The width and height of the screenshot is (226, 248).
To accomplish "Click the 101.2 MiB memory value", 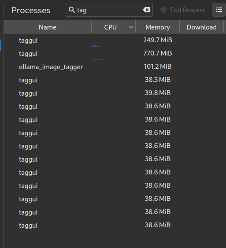I will pyautogui.click(x=158, y=67).
